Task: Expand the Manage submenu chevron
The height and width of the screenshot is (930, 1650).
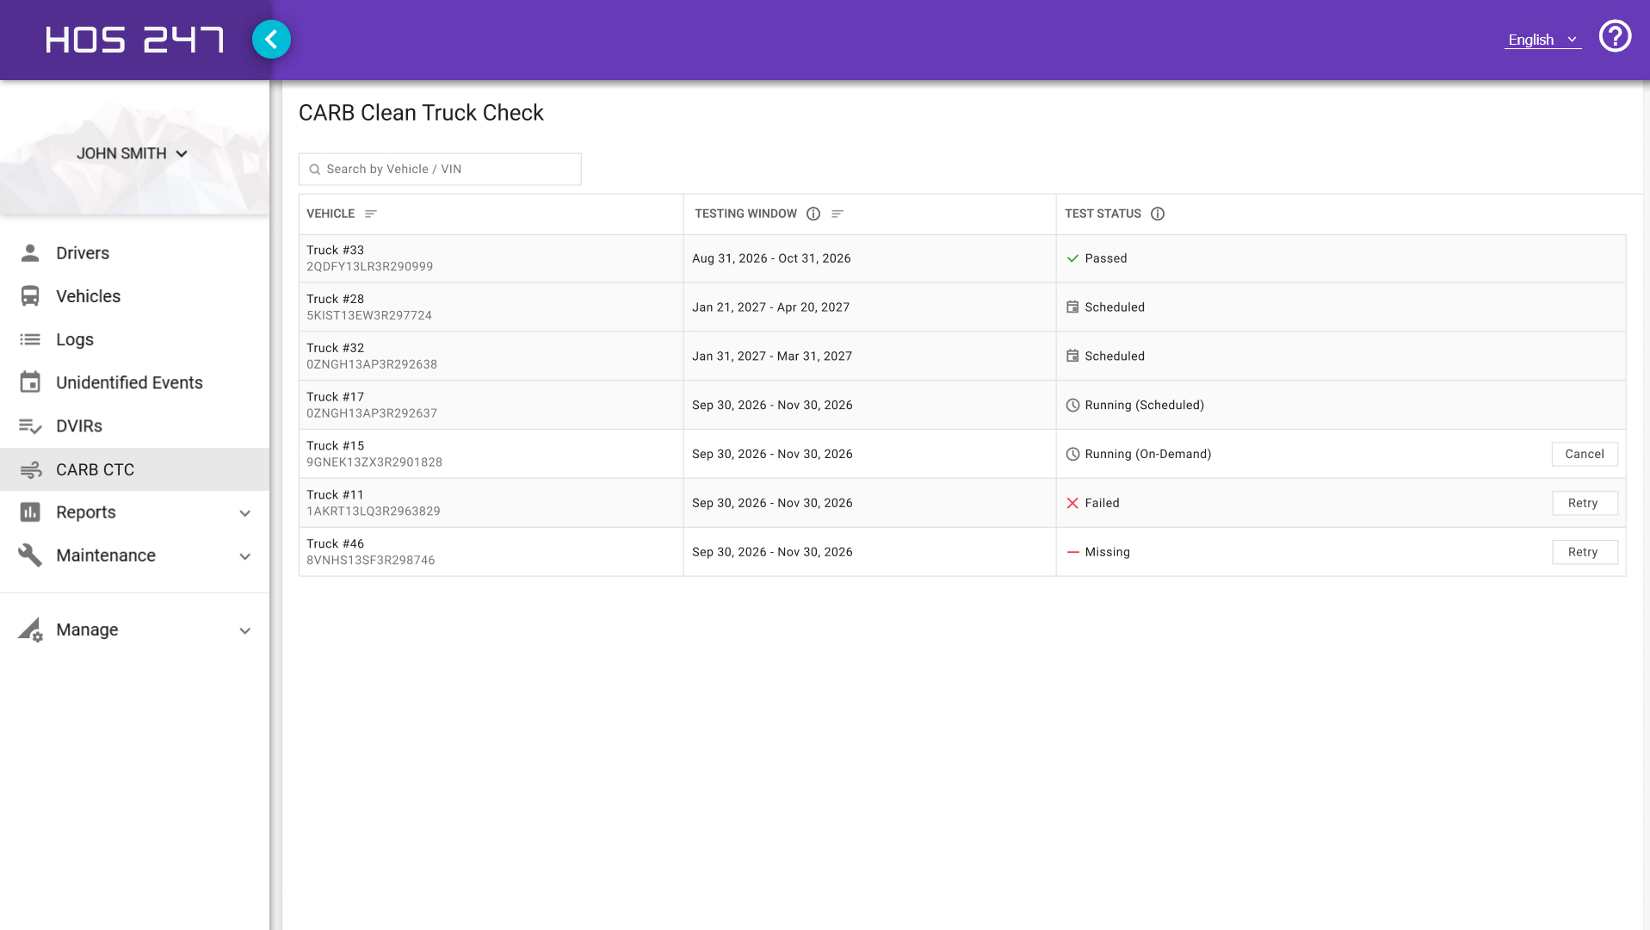Action: point(245,630)
